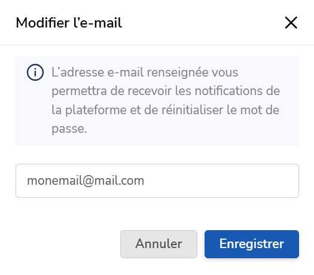The image size is (314, 275).
Task: Click the word 'notifications' in info message
Action: click(x=228, y=91)
